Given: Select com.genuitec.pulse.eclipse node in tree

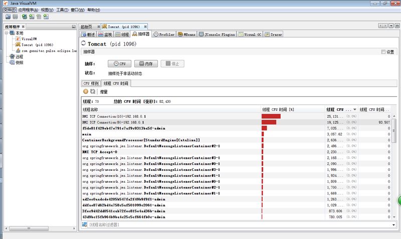Looking at the screenshot, I should point(46,51).
